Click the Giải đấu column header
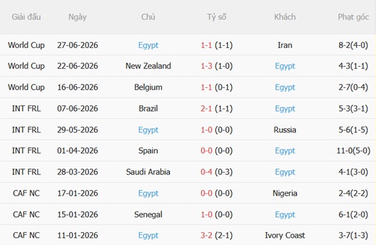Viewport: 376px width, 245px height. (x=26, y=17)
